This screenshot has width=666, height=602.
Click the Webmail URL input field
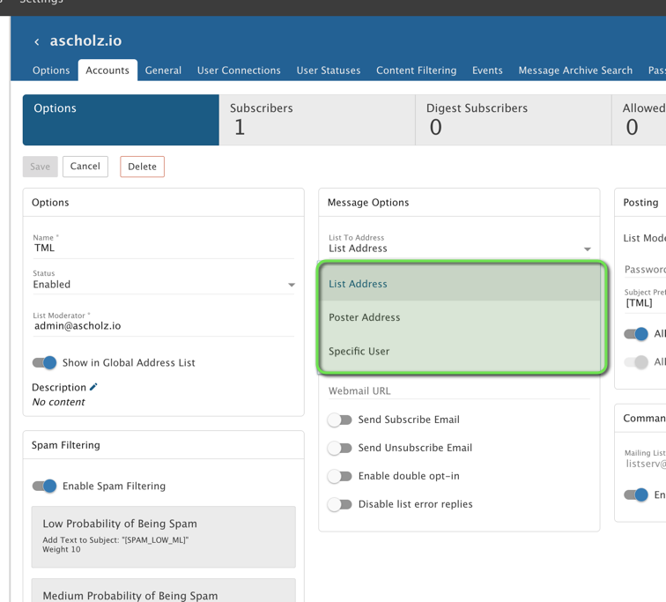(x=458, y=390)
